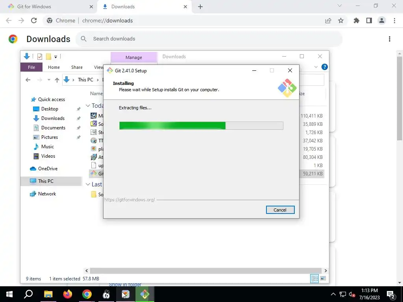Open Downloads page more actions menu
The height and width of the screenshot is (302, 403).
[390, 39]
